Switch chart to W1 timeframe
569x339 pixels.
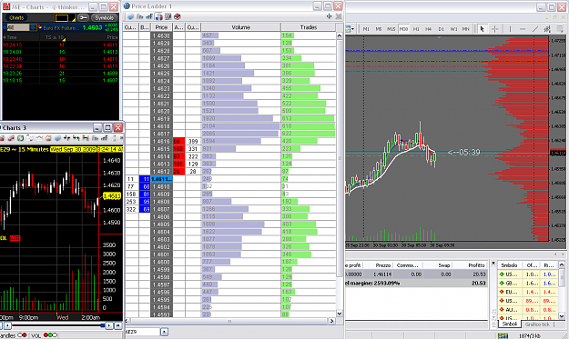click(453, 29)
